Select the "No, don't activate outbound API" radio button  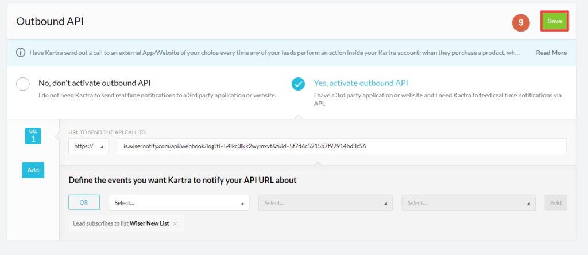pyautogui.click(x=23, y=84)
